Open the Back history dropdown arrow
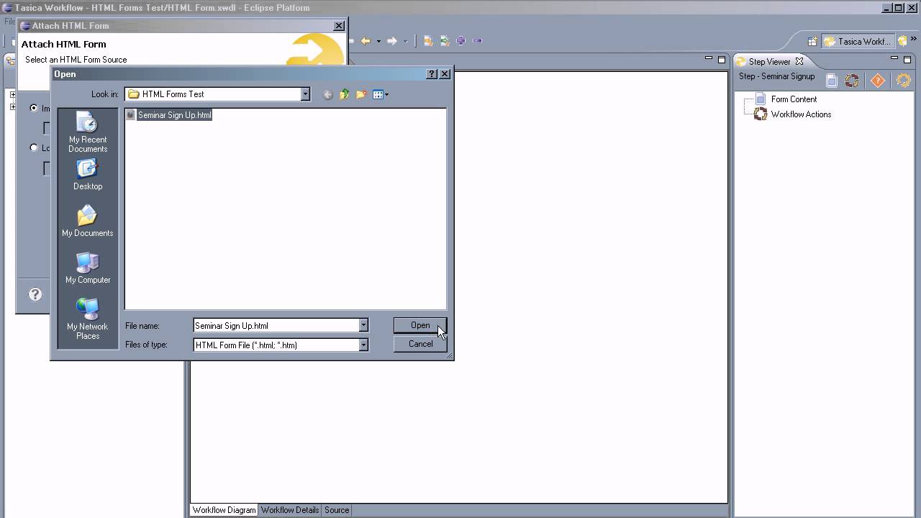 tap(378, 41)
